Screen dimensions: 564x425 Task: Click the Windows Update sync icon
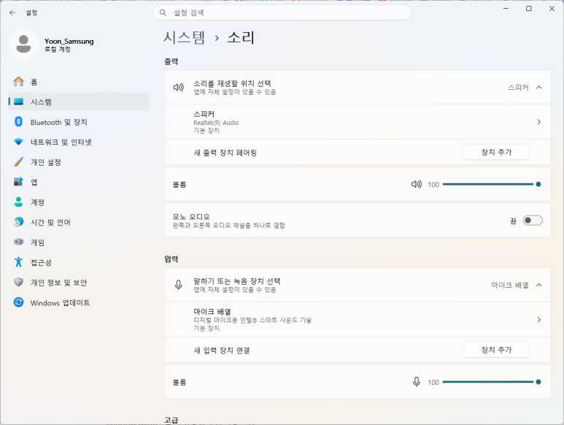point(19,302)
